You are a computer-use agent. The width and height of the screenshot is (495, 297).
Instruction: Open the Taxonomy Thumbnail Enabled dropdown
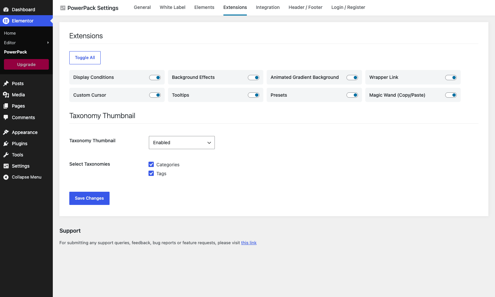tap(182, 143)
